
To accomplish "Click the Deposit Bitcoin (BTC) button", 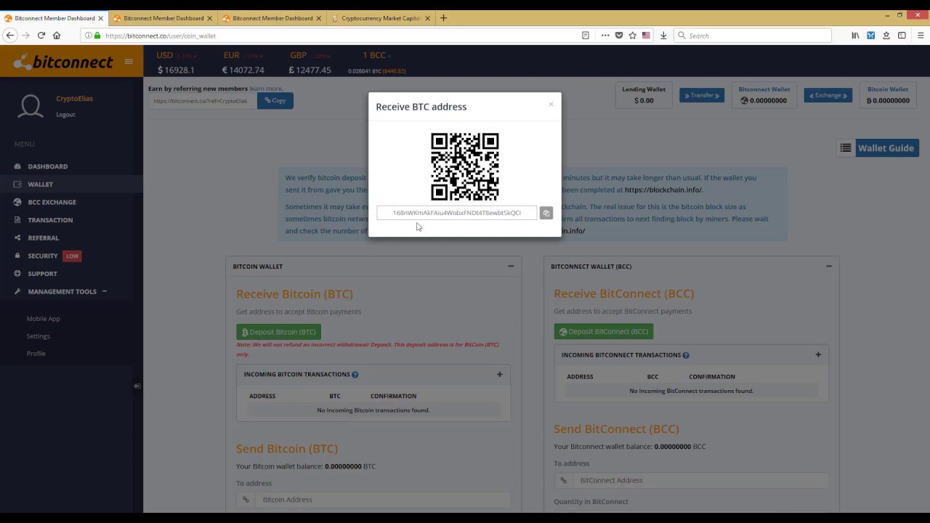I will coord(278,332).
